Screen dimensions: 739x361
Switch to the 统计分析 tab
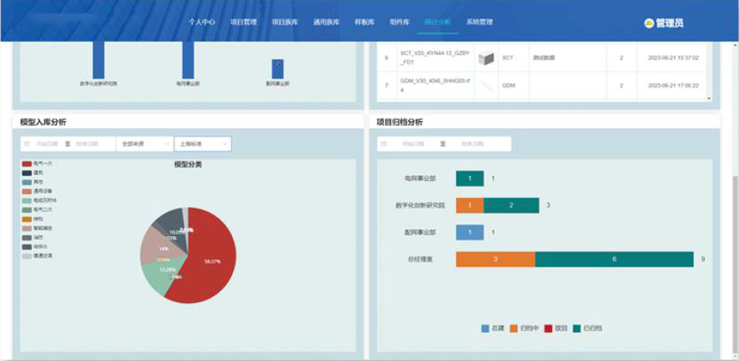coord(437,22)
